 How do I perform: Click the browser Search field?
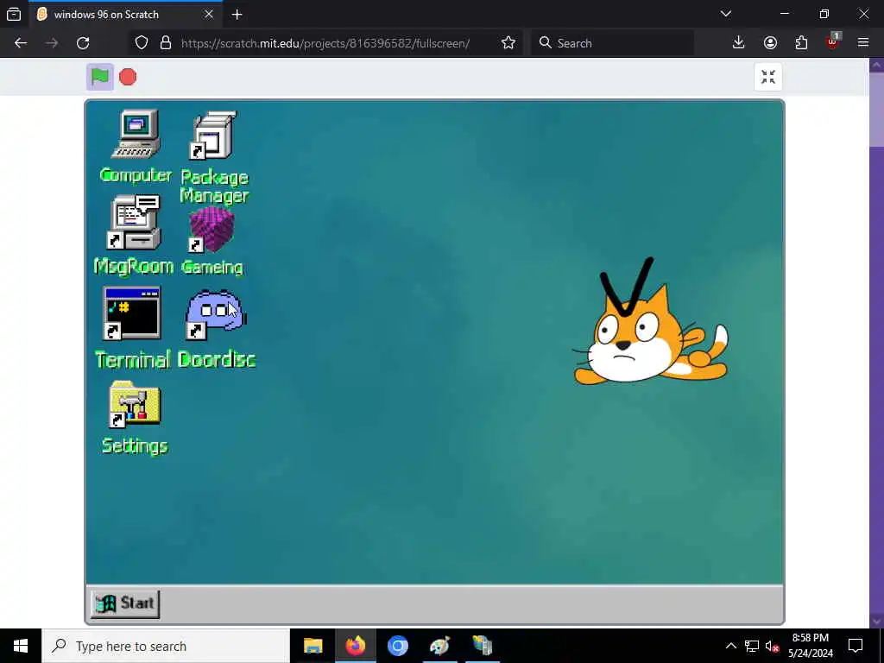pos(612,43)
